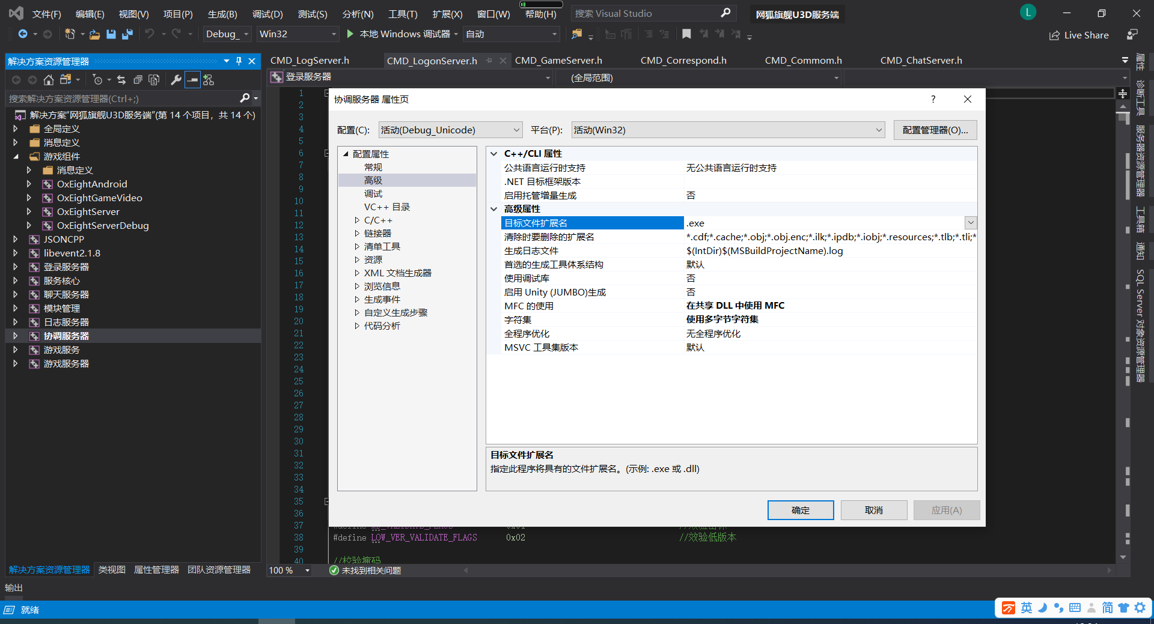Open the Debug_ solution configuration dropdown
Image resolution: width=1154 pixels, height=624 pixels.
click(x=227, y=34)
